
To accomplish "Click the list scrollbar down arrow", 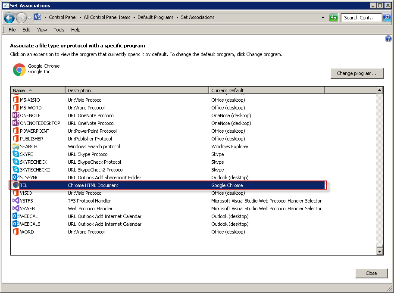I will pyautogui.click(x=380, y=251).
